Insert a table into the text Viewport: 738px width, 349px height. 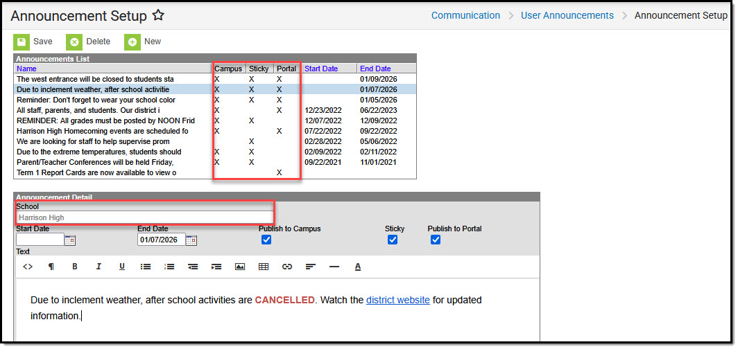[264, 267]
